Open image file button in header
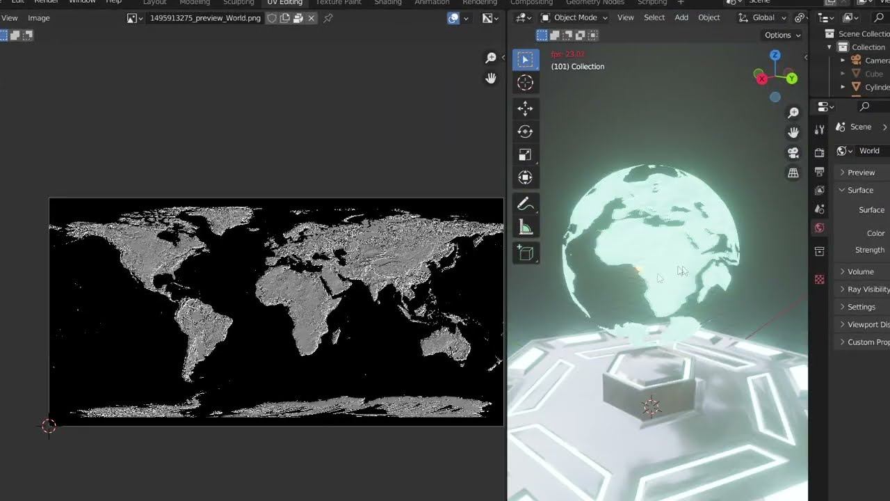Image resolution: width=890 pixels, height=501 pixels. (x=298, y=18)
